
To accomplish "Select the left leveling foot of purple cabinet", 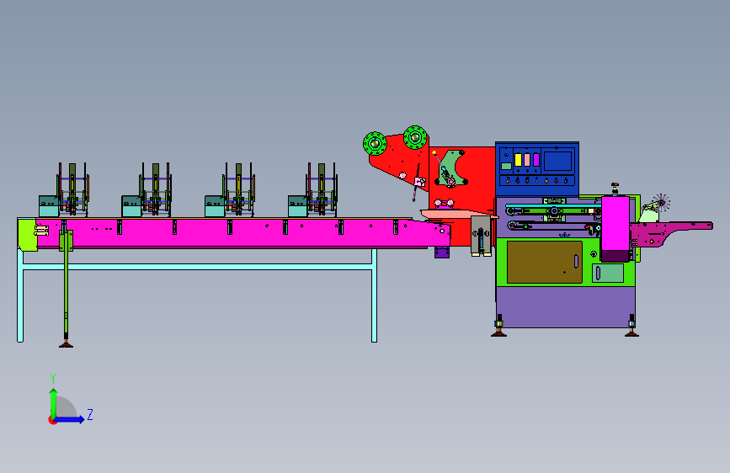I will (x=499, y=326).
